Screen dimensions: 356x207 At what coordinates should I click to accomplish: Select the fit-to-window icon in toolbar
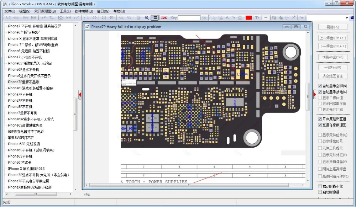61,18
